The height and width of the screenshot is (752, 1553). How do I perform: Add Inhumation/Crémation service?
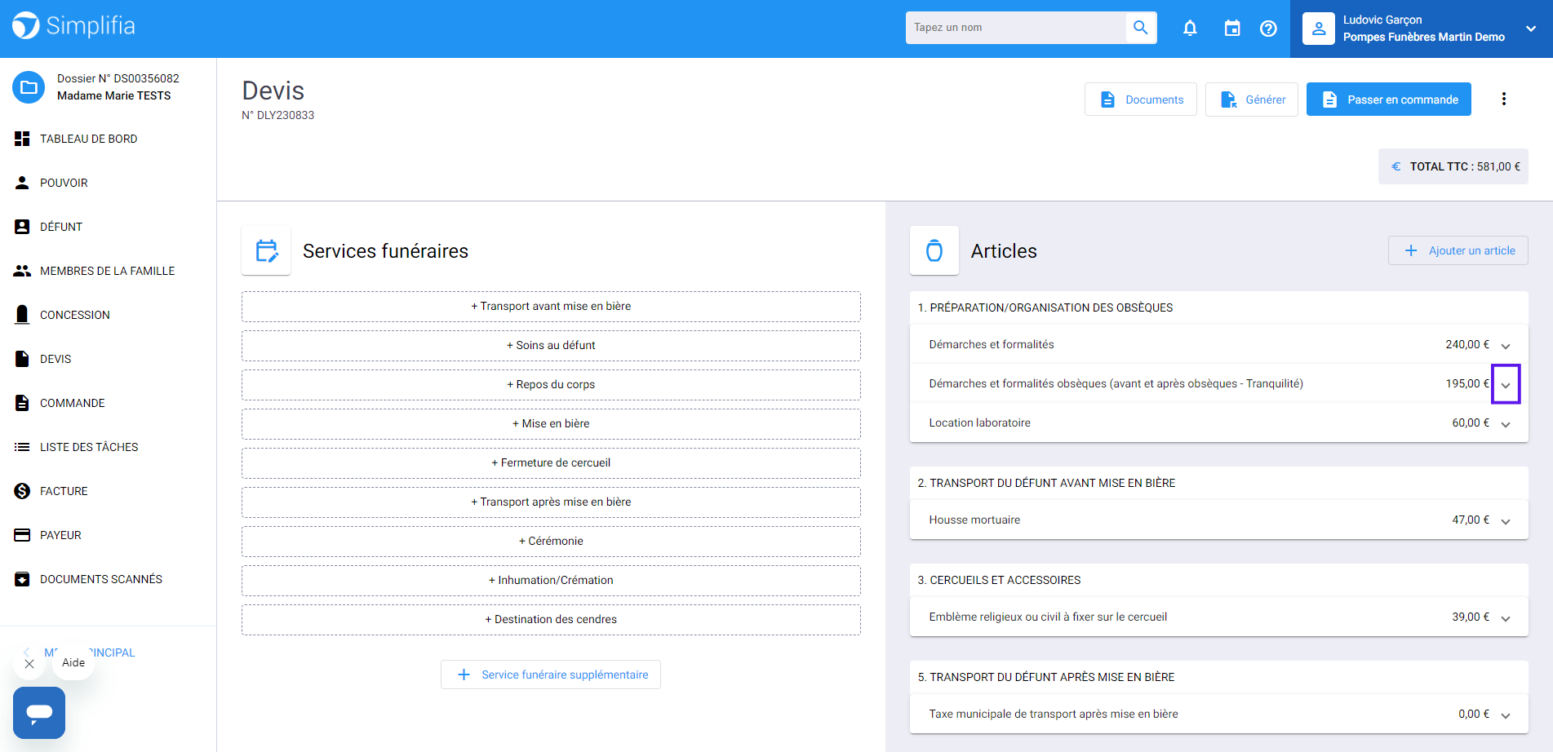[551, 581]
